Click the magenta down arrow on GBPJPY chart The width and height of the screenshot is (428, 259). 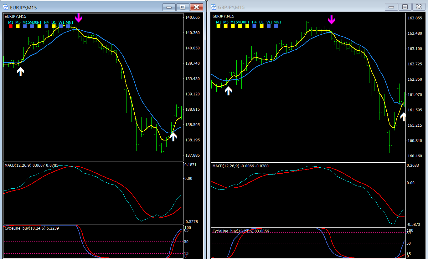331,20
